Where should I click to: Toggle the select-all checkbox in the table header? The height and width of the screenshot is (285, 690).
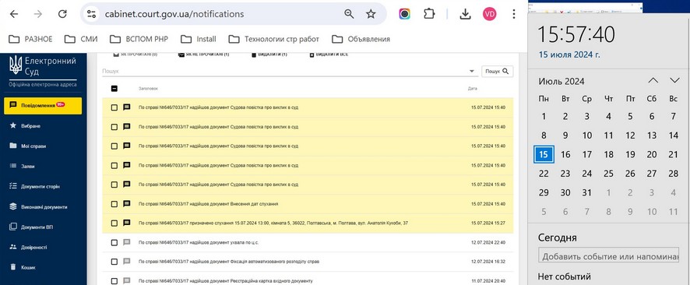[x=114, y=89]
